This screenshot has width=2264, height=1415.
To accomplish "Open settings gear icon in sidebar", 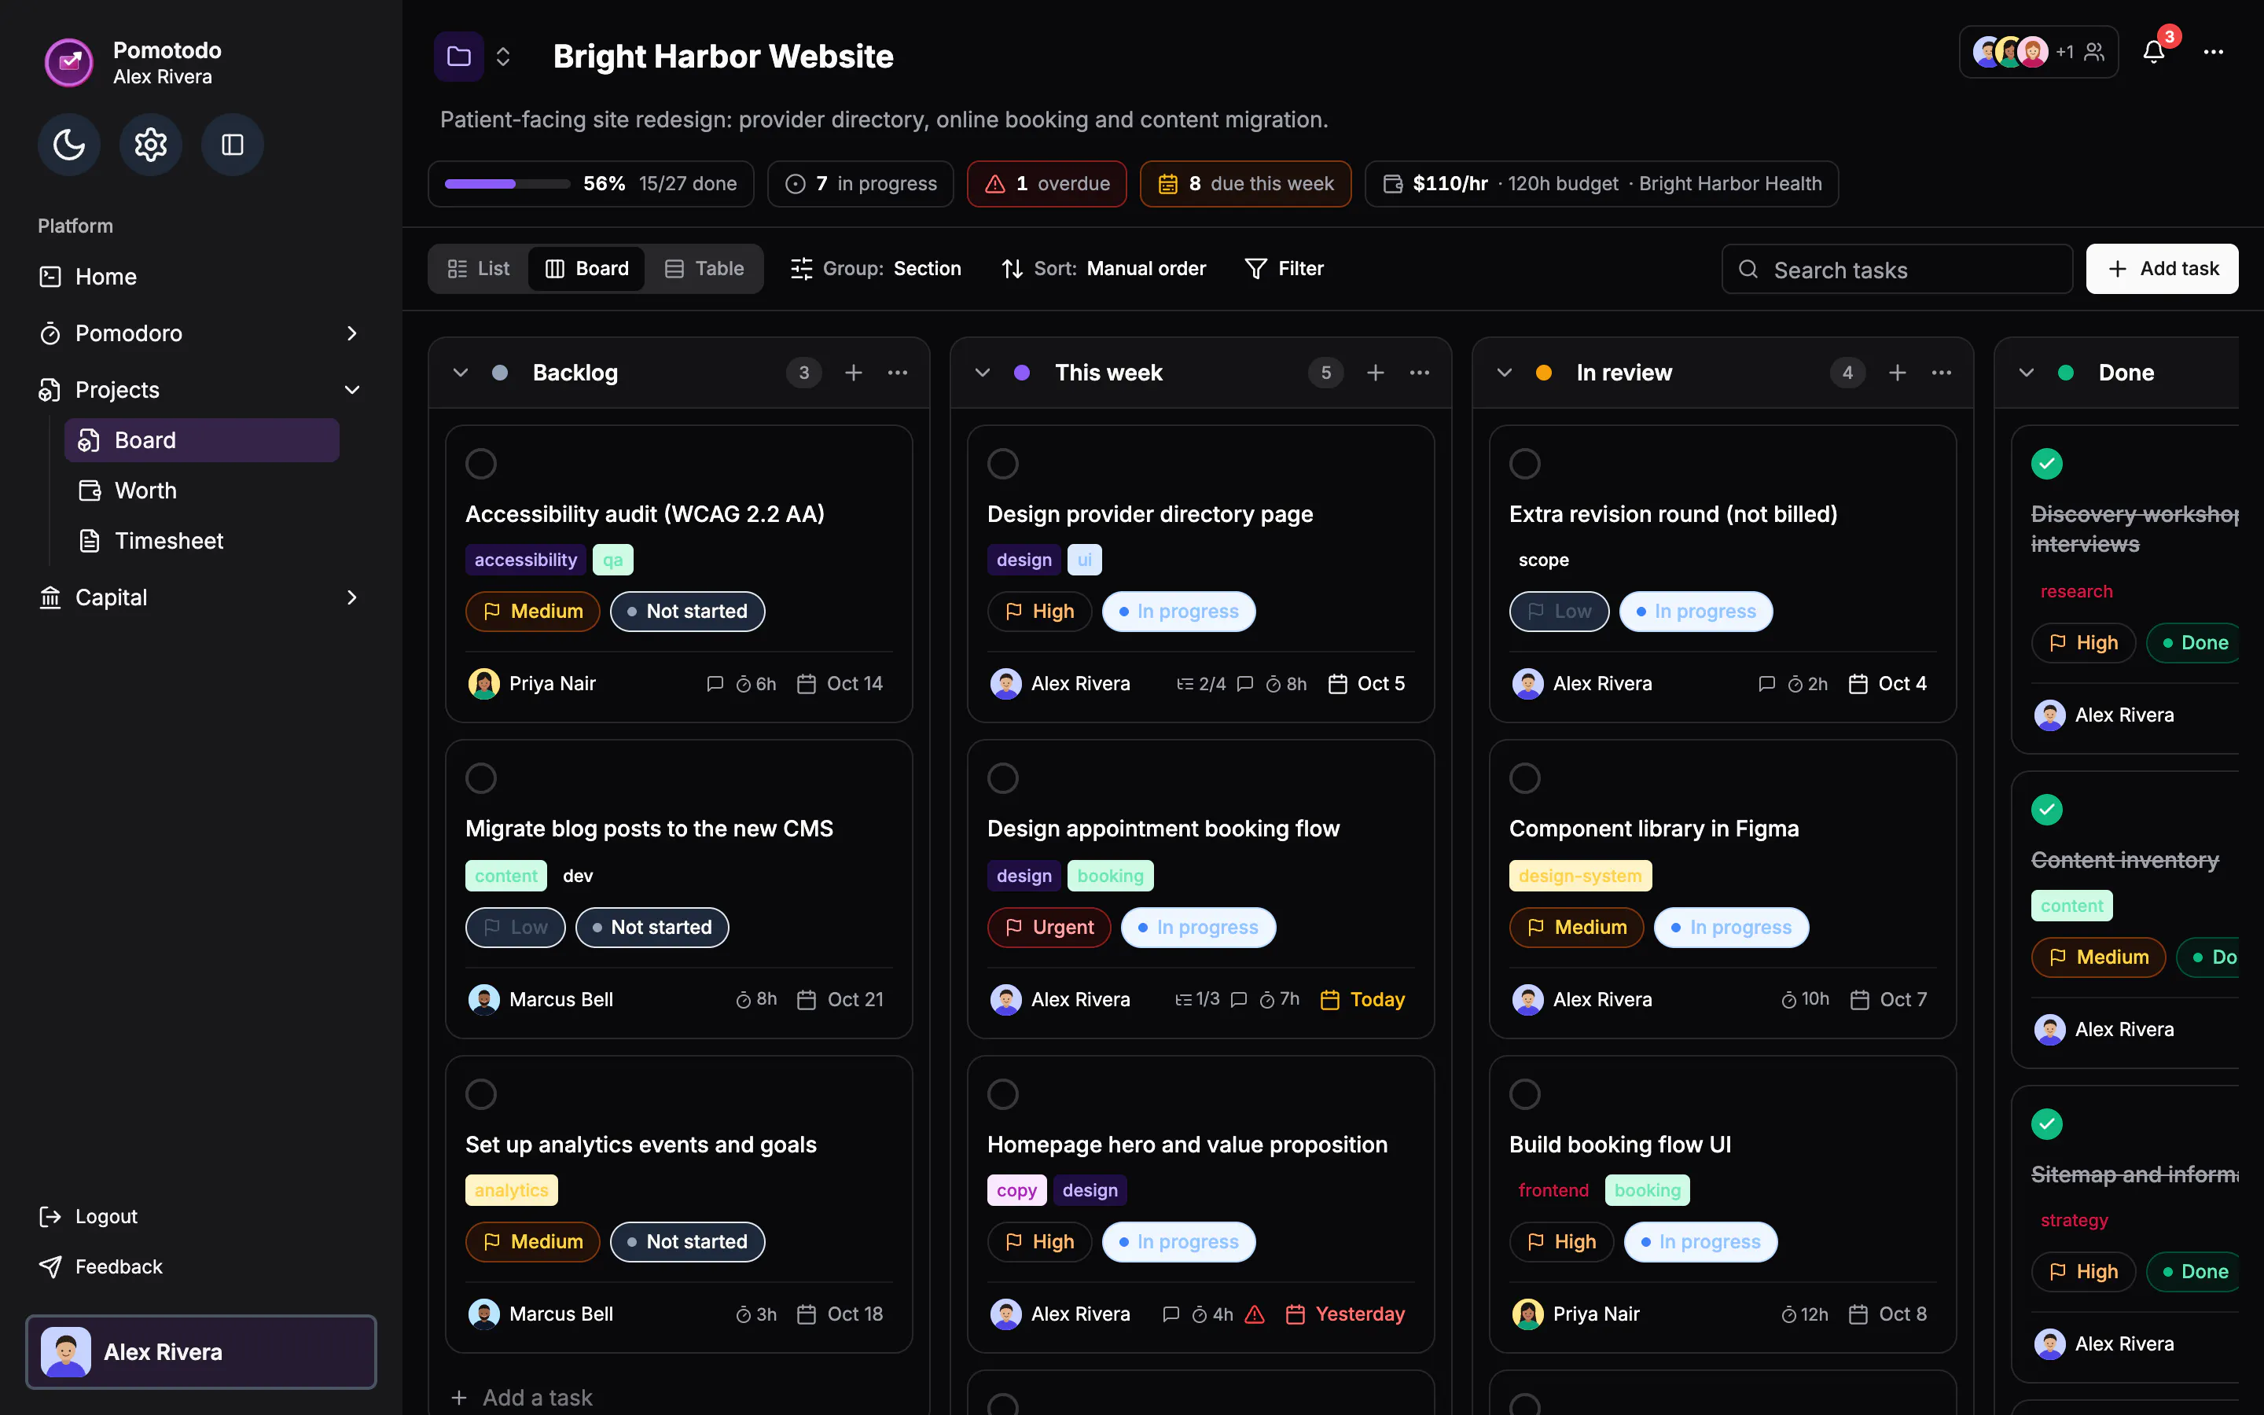I will click(151, 144).
